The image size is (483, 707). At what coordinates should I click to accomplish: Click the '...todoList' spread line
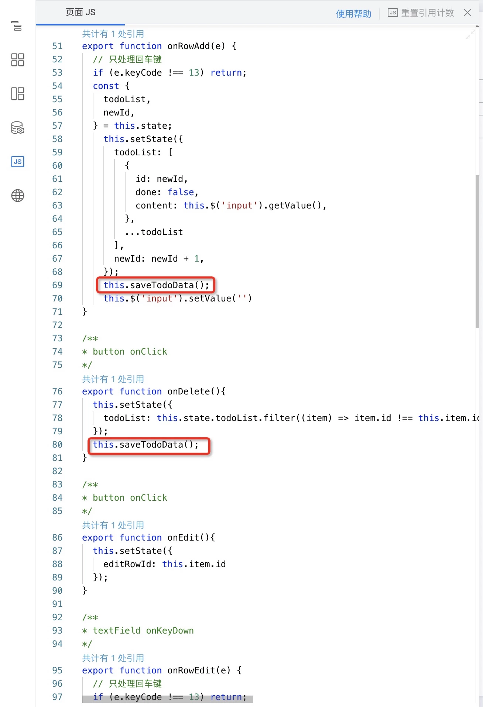click(154, 232)
